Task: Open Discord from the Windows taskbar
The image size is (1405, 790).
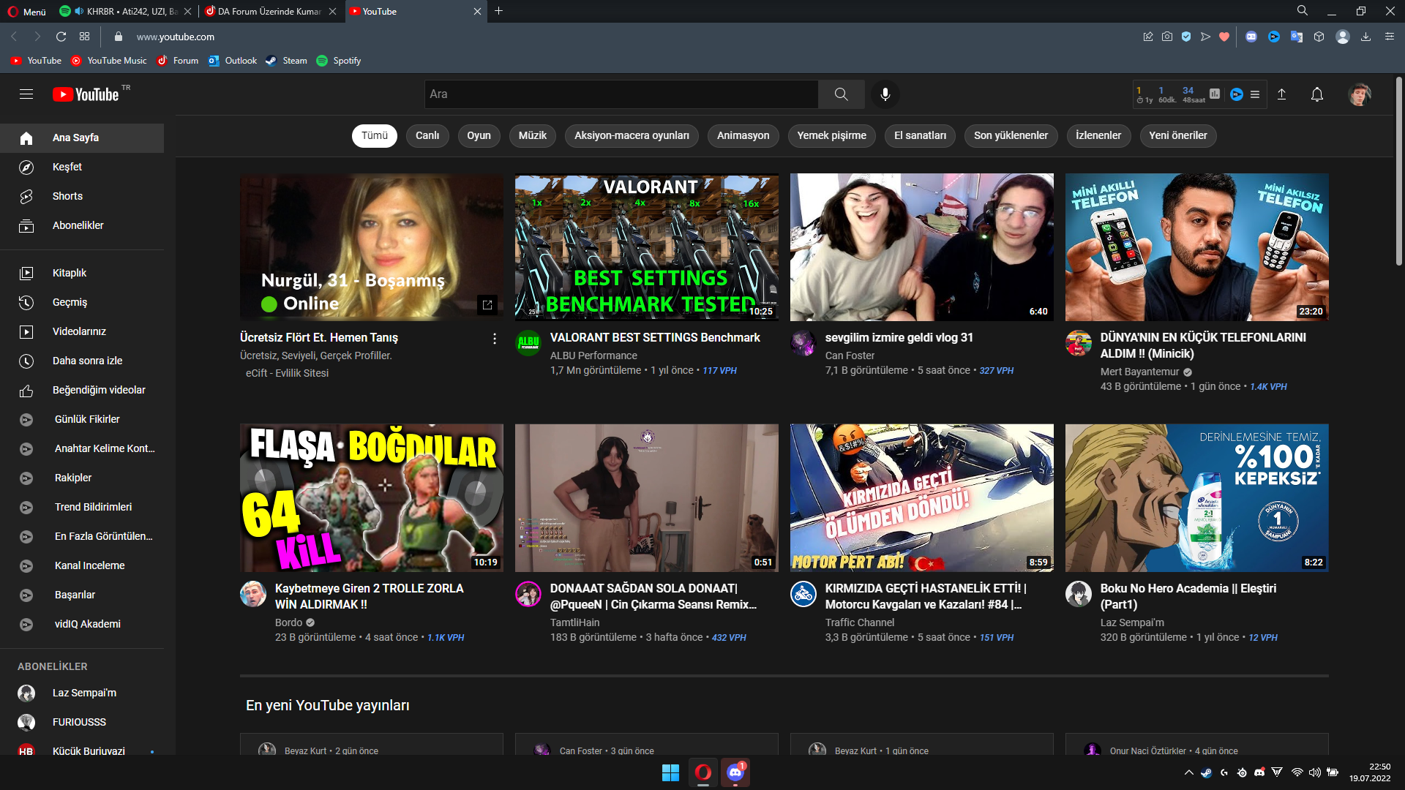Action: point(735,772)
